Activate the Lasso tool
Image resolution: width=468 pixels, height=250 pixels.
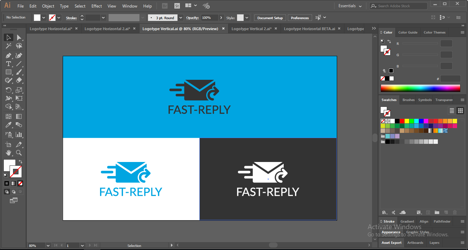[x=19, y=46]
